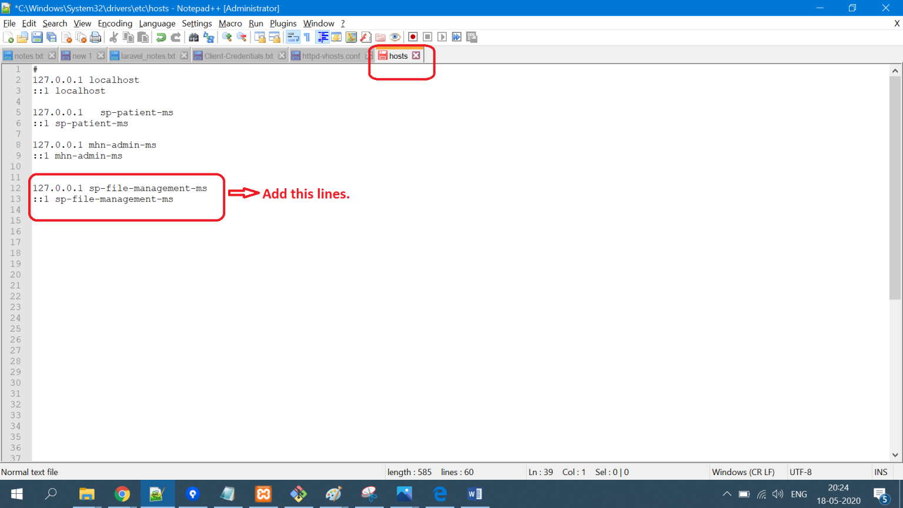Toggle Word Wrap toolbar button

click(x=292, y=37)
